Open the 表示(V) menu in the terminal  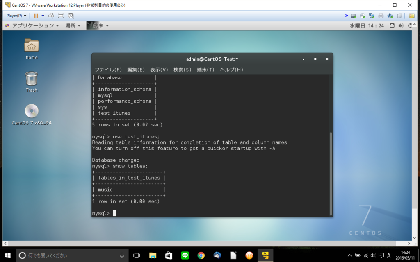[x=159, y=70]
